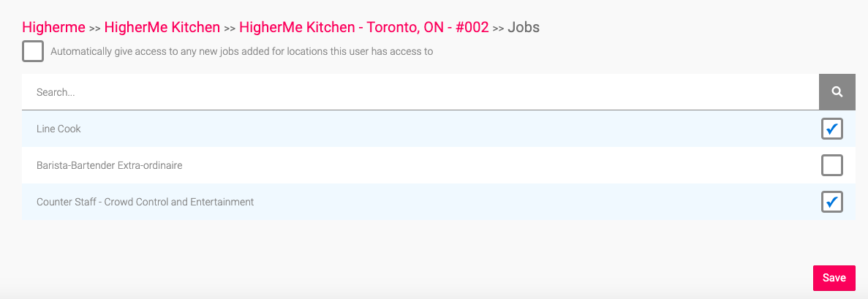Select Counter Staff - Crowd Control and Entertainment text
This screenshot has width=868, height=299.
pyautogui.click(x=145, y=202)
